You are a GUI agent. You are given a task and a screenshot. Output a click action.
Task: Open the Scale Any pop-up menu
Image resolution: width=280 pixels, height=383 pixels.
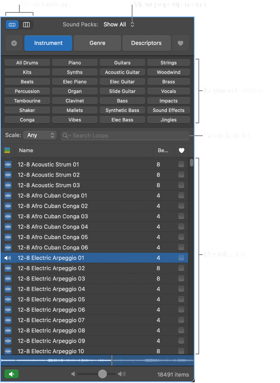pos(40,135)
